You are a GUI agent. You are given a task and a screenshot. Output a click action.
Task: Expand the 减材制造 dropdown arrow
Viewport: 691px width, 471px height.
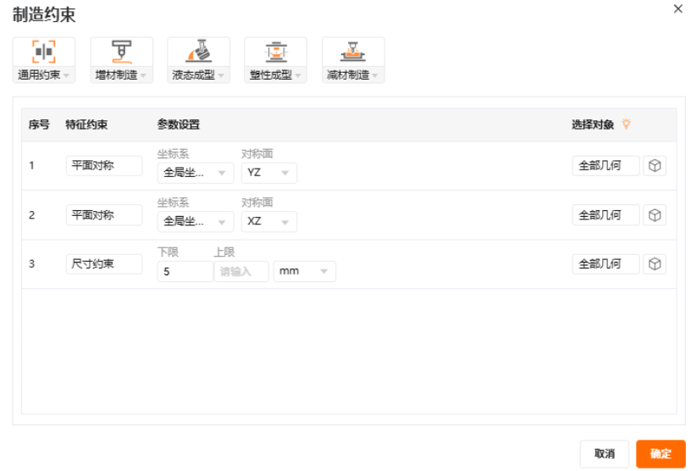pos(375,76)
